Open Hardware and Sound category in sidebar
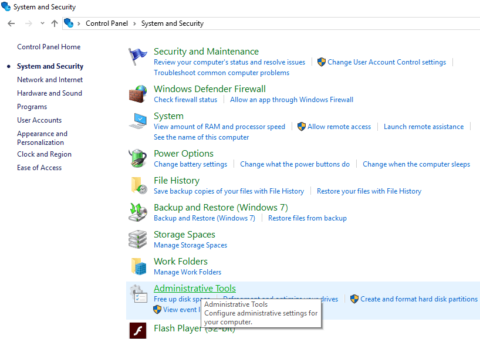 tap(49, 93)
